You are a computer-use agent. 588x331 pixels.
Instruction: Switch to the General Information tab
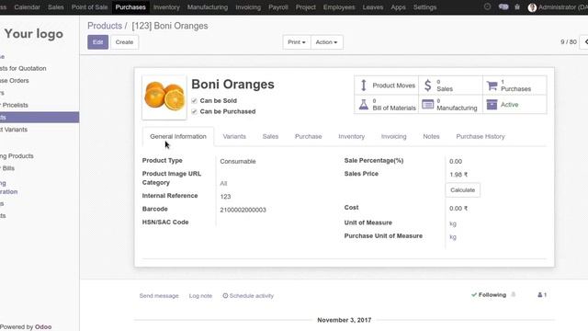178,136
